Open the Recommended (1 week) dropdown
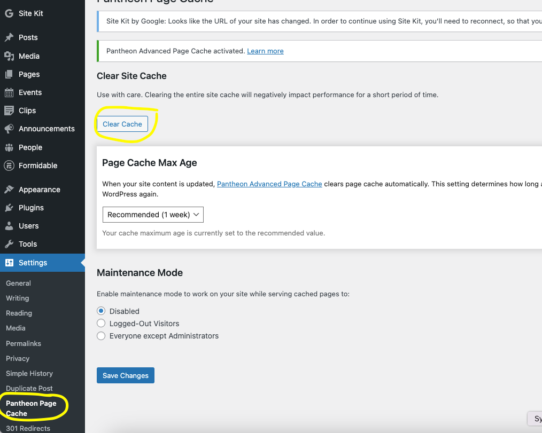The width and height of the screenshot is (542, 433). (153, 215)
